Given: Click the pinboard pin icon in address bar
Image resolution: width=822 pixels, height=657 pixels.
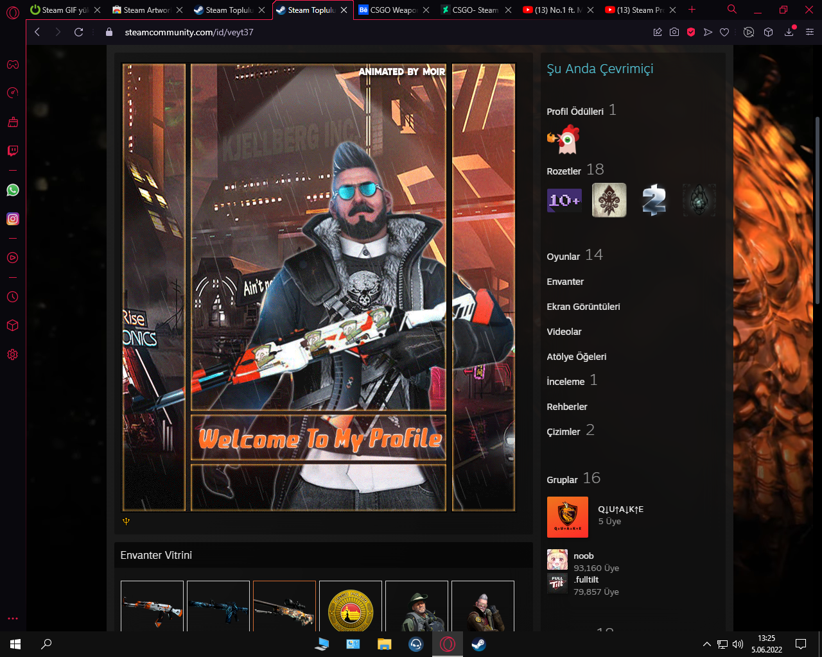Looking at the screenshot, I should (x=658, y=32).
